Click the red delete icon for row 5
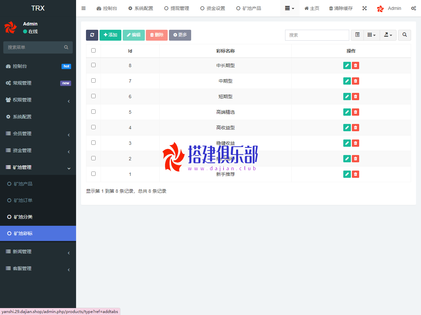This screenshot has width=421, height=315. point(356,112)
